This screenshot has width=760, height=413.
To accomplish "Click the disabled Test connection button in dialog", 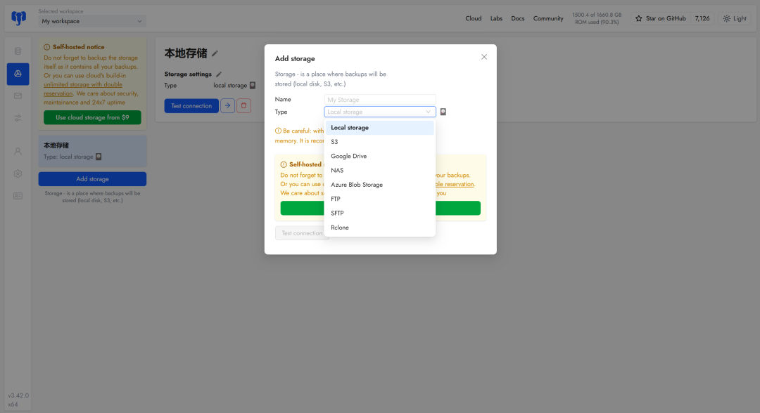I will pos(301,233).
